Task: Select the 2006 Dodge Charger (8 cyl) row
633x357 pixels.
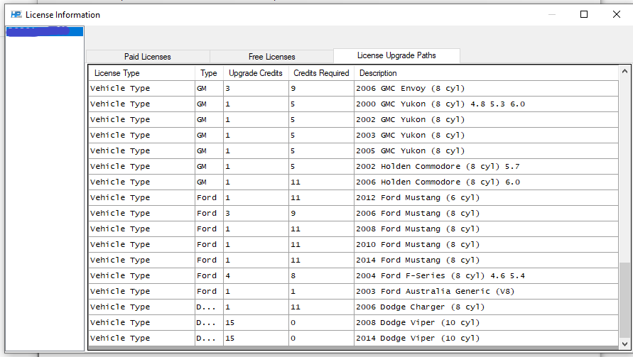Action: pos(353,307)
